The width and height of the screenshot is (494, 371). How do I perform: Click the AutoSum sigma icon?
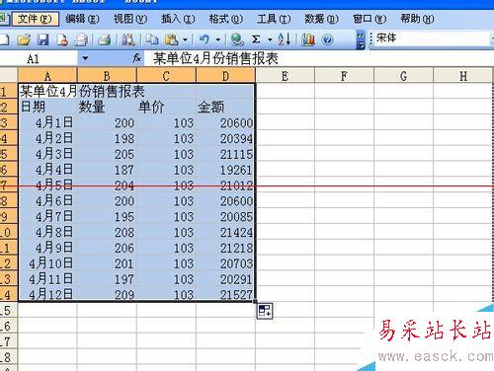pos(256,39)
